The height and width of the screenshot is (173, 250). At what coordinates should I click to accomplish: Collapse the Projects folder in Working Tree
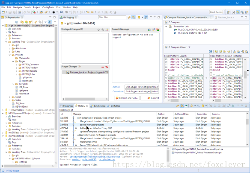(x=10, y=55)
